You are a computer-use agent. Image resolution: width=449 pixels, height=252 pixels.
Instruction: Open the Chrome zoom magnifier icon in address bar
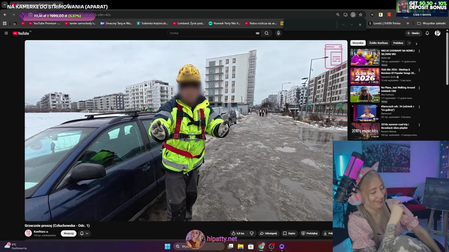(x=338, y=15)
